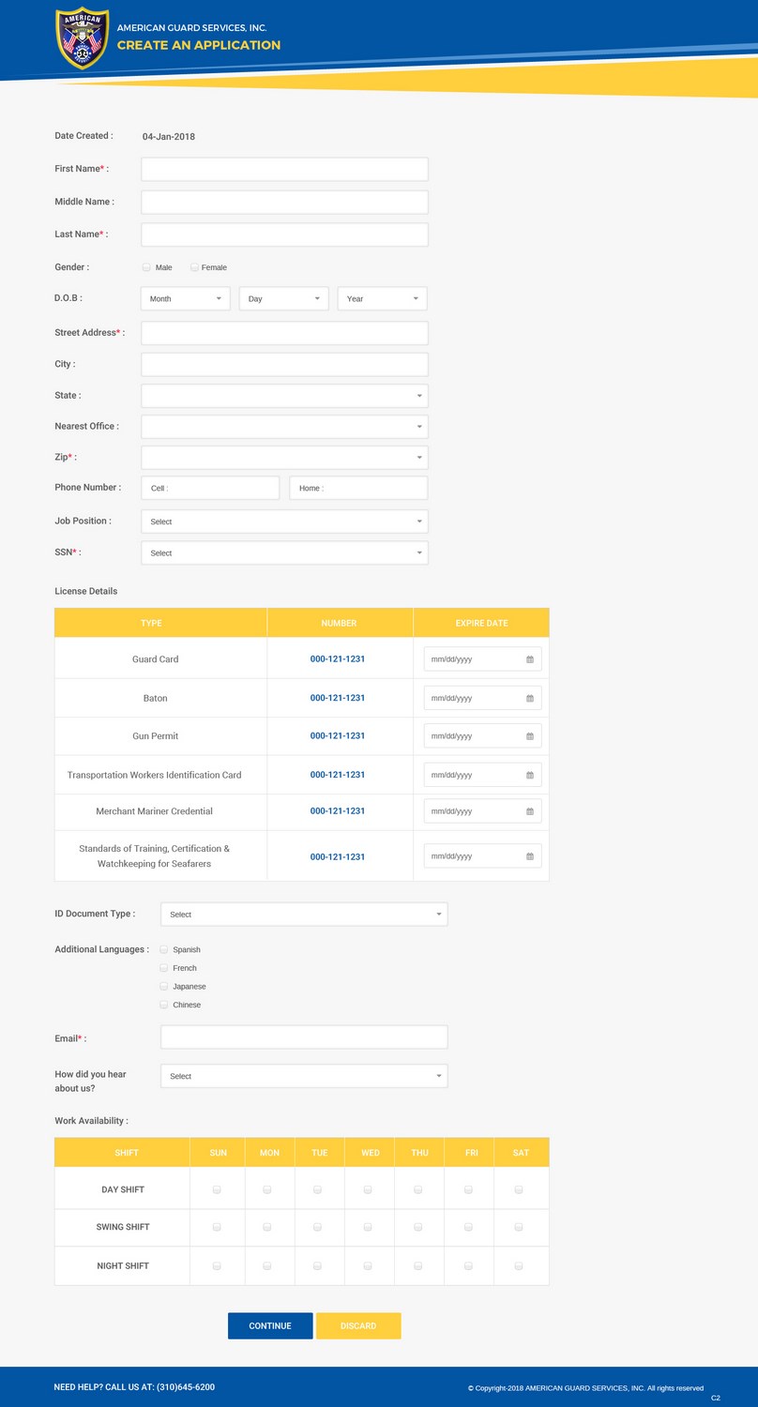Open the State dropdown arrow
The width and height of the screenshot is (758, 1407).
[x=419, y=395]
